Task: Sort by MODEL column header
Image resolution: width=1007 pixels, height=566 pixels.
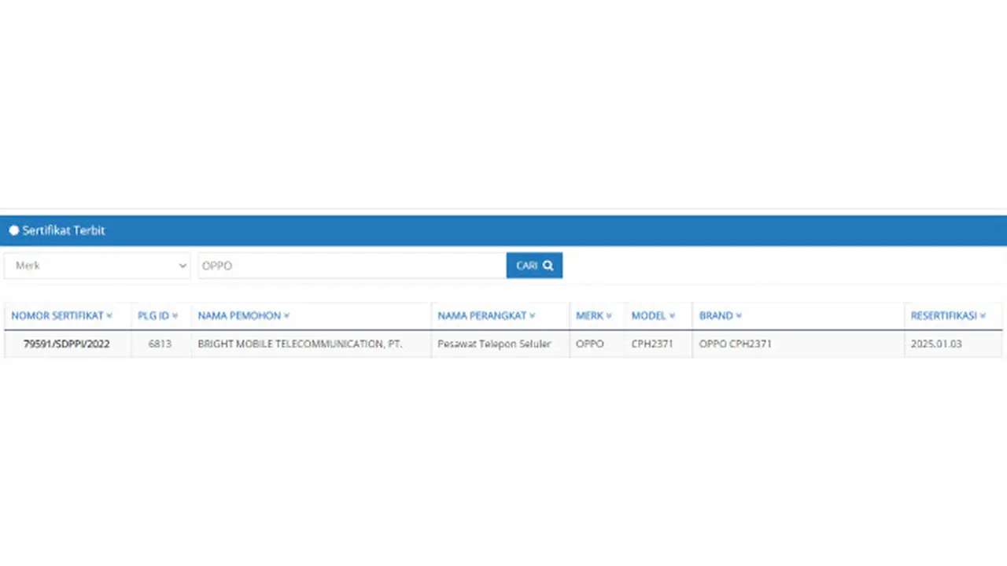Action: [x=653, y=316]
